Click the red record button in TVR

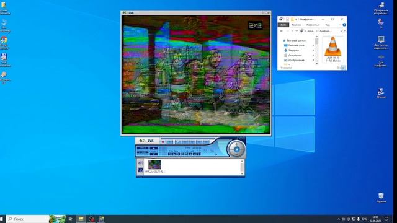163,142
